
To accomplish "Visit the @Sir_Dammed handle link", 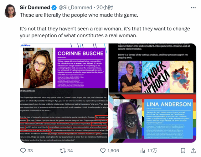I will coord(75,7).
